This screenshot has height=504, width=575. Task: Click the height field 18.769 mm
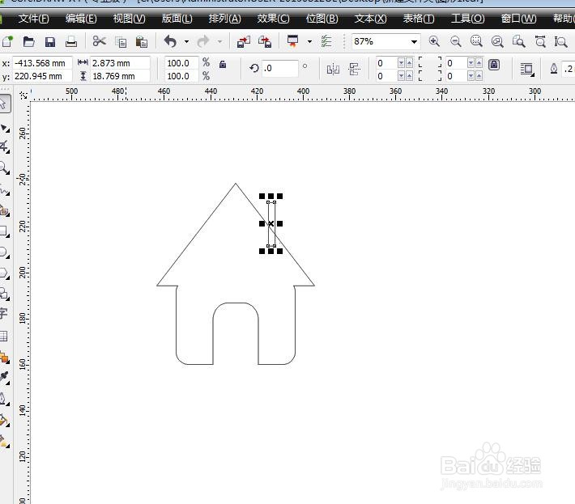[120, 76]
